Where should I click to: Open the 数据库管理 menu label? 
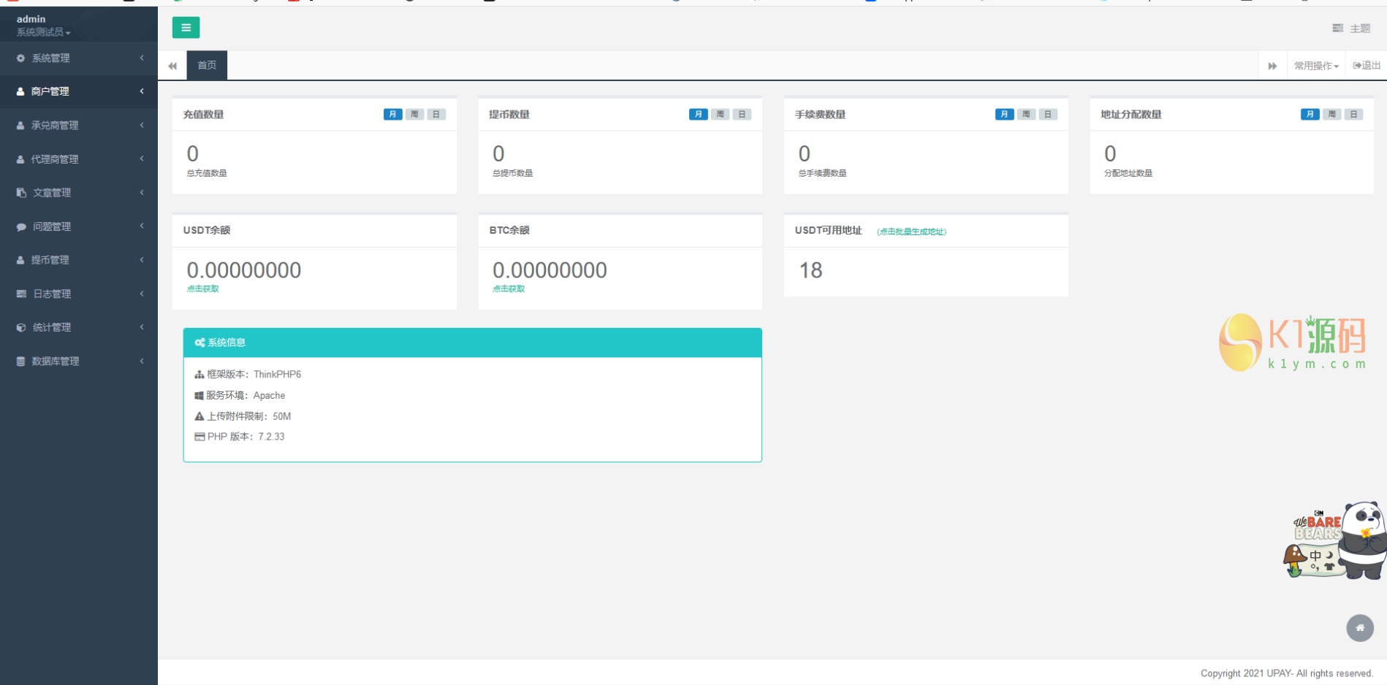click(56, 361)
